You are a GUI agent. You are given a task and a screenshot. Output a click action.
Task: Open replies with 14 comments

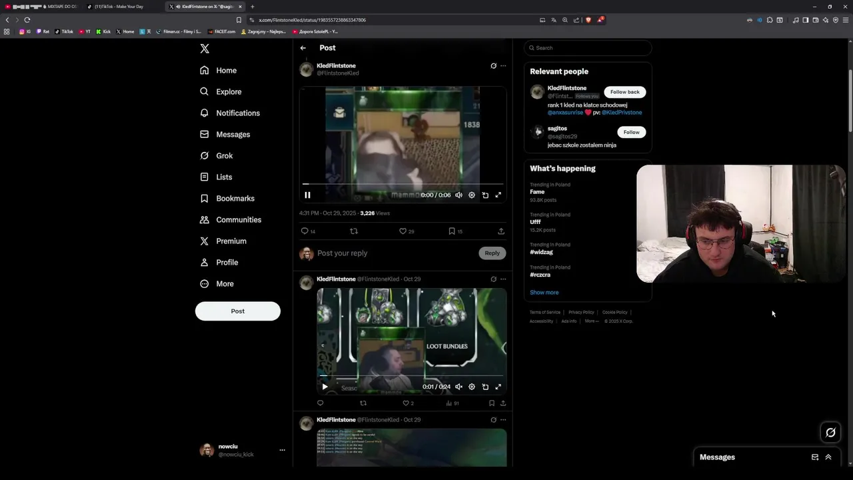click(308, 231)
